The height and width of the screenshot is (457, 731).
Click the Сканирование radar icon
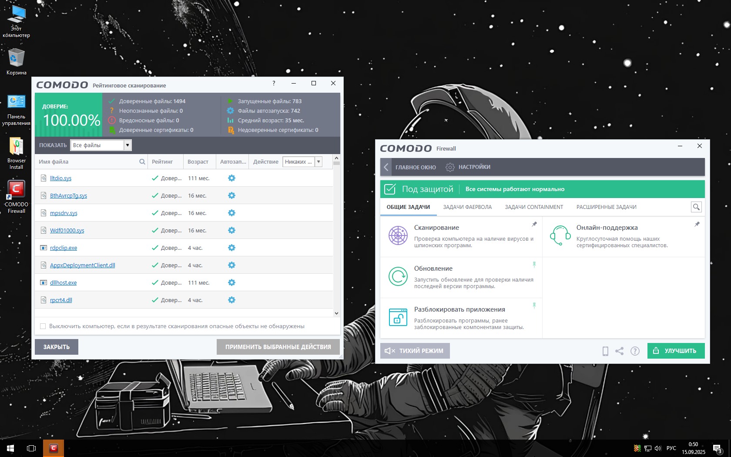coord(398,235)
